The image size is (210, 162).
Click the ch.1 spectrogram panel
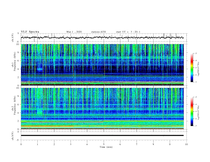coord(102,65)
